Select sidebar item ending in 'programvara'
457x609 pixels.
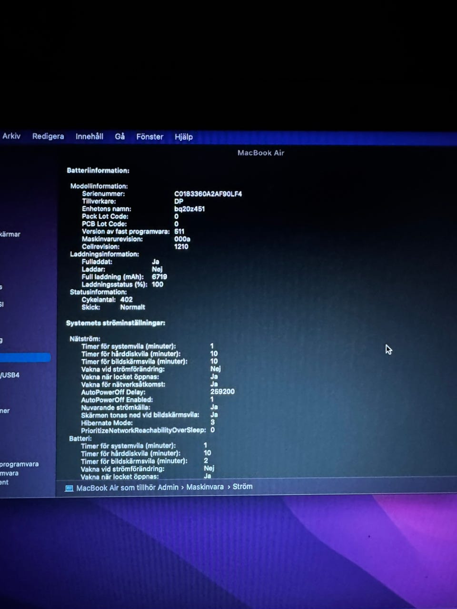20,464
